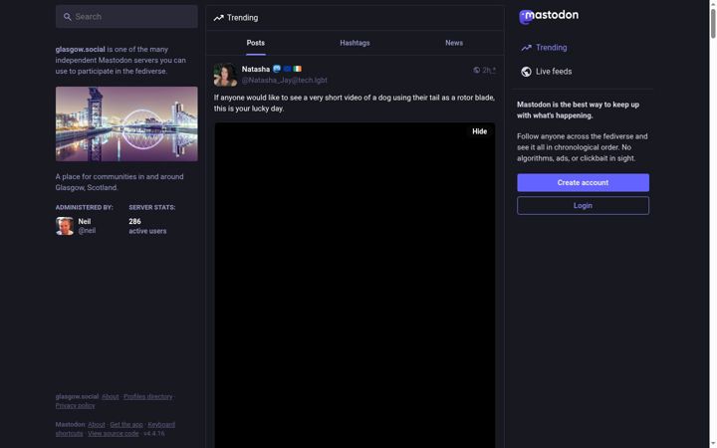The height and width of the screenshot is (448, 717).
Task: Open admin Neil's avatar
Action: click(x=65, y=226)
